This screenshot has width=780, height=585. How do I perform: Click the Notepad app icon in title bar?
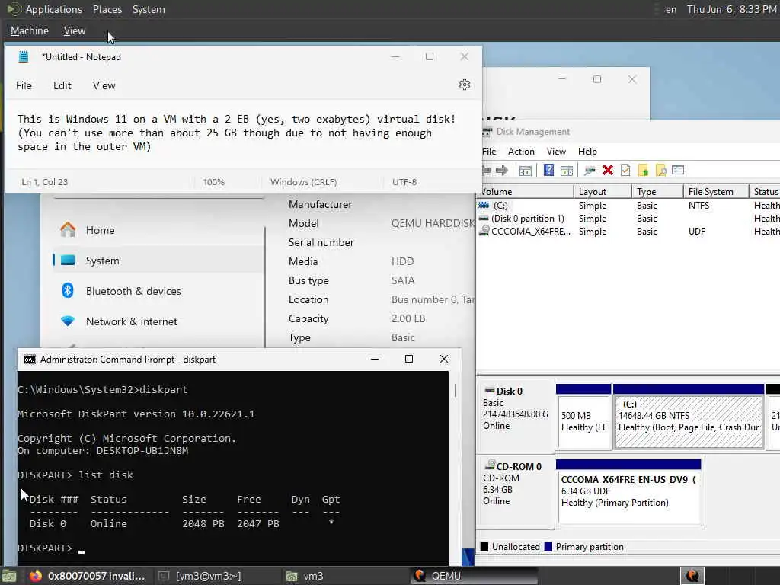coord(24,56)
